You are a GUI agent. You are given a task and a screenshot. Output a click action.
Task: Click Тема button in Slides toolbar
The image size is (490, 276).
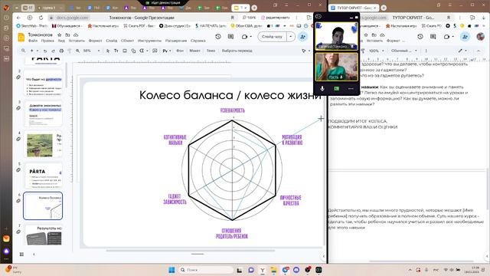pos(211,51)
